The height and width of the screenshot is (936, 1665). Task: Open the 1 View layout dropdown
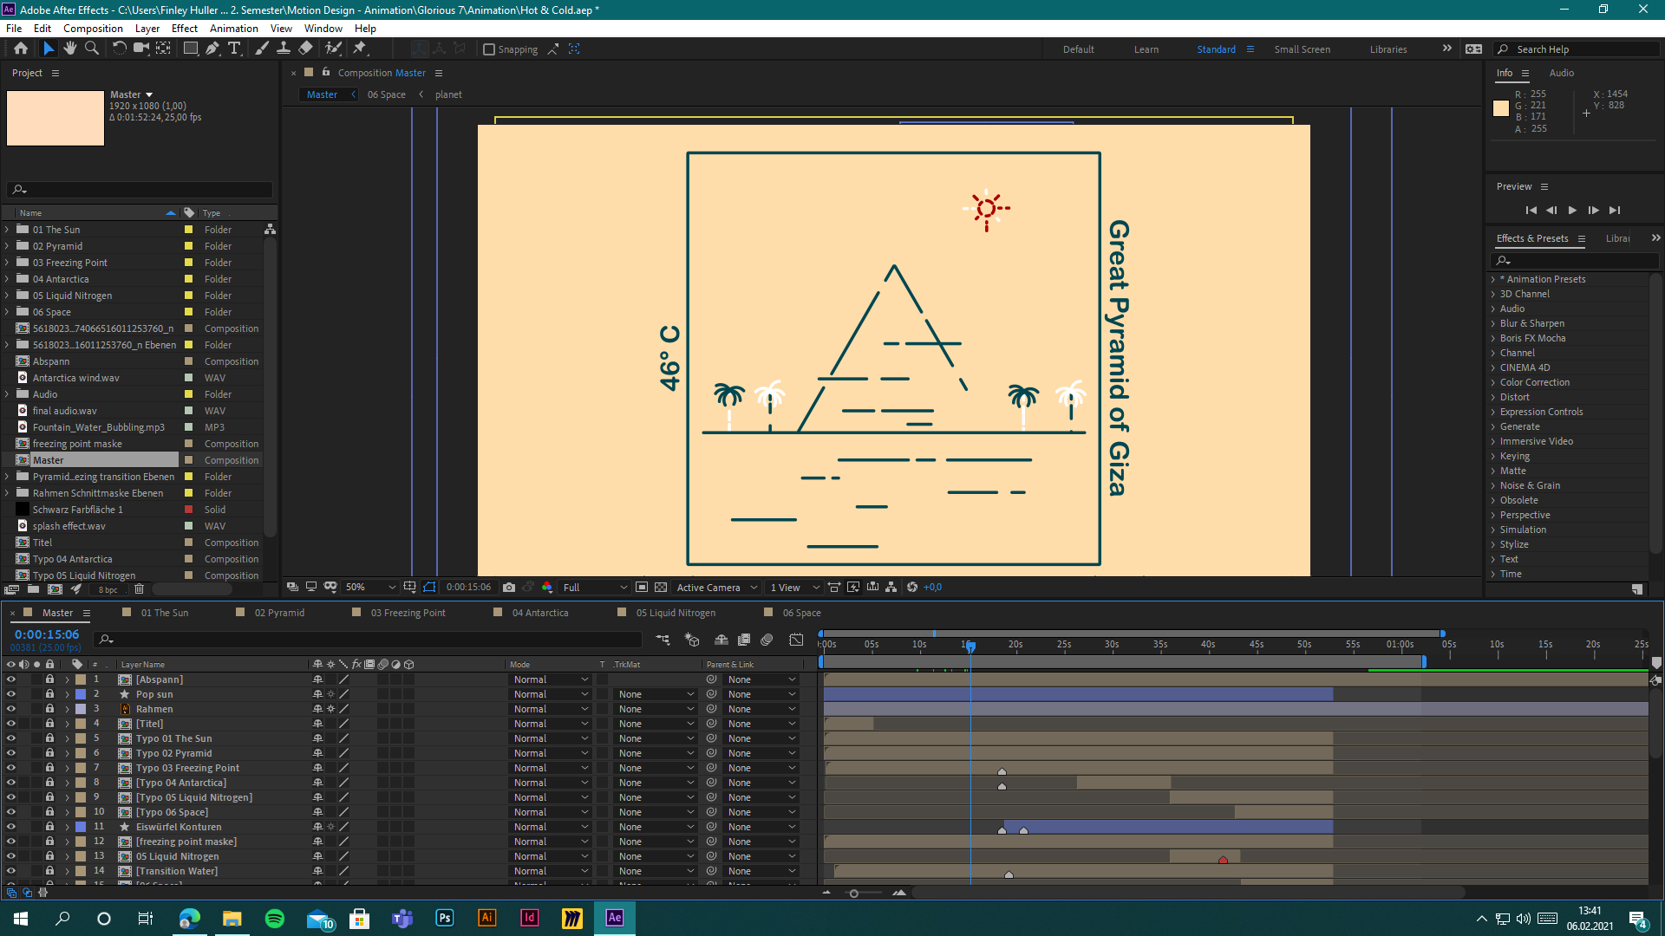pyautogui.click(x=793, y=588)
